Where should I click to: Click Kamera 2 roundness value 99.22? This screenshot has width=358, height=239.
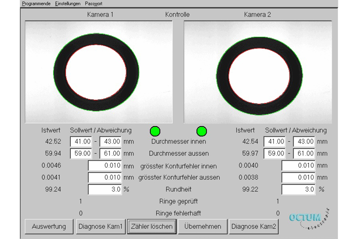[x=250, y=189]
